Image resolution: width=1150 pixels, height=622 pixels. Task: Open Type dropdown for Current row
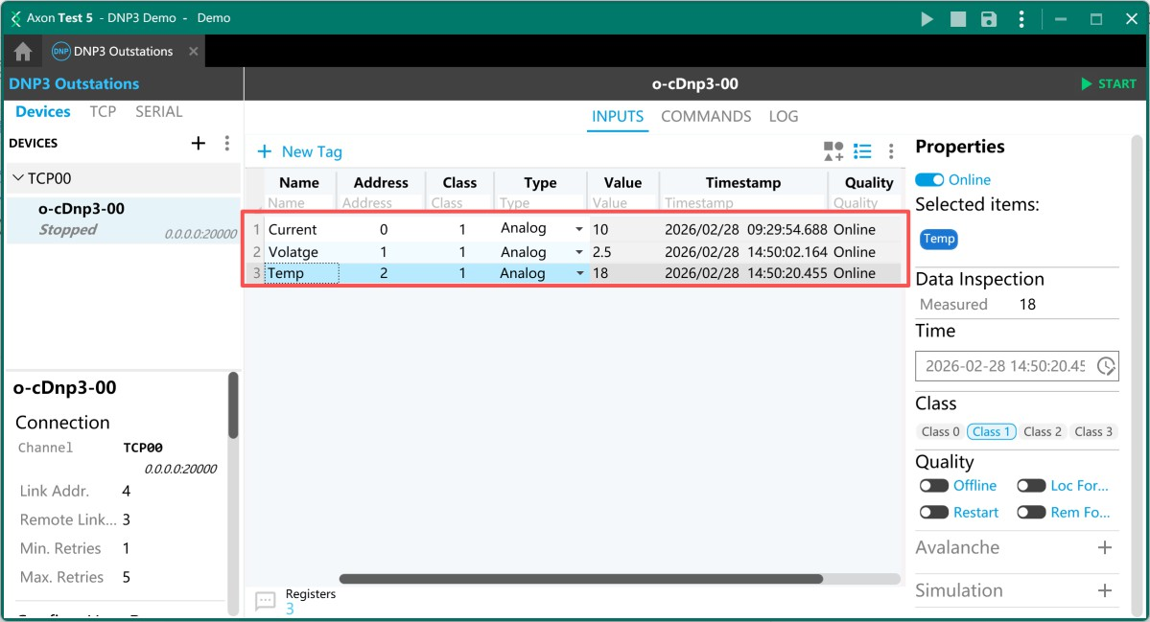coord(578,230)
